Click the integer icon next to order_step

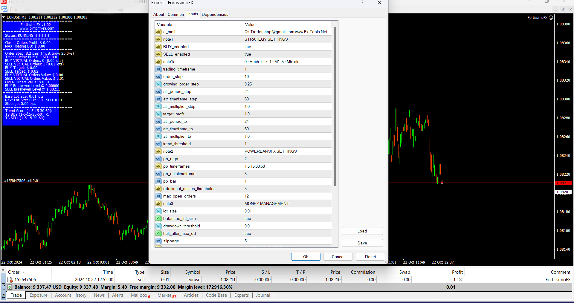click(158, 77)
